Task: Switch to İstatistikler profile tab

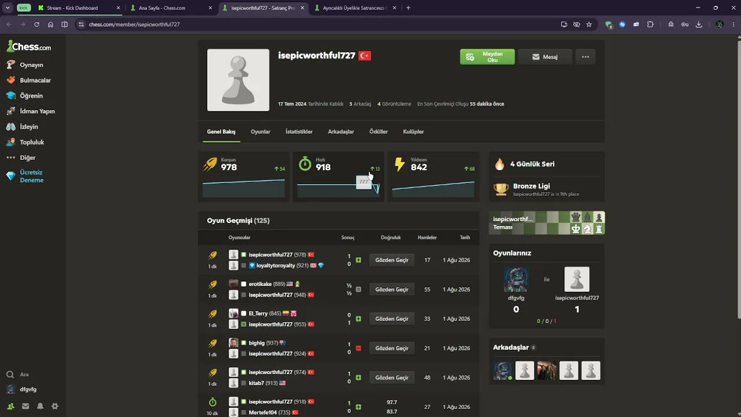Action: tap(299, 131)
